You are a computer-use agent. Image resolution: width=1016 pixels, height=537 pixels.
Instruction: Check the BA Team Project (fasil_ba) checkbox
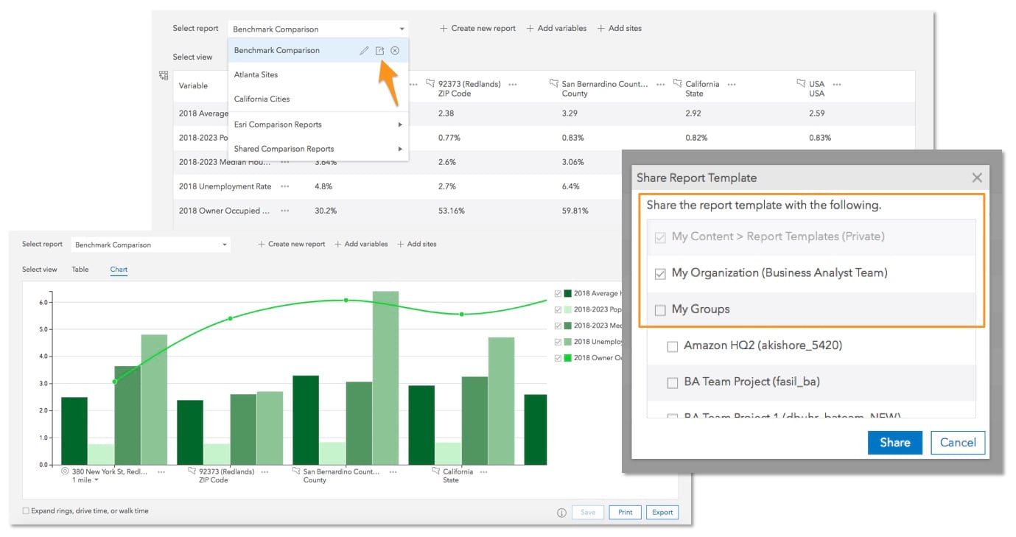672,383
